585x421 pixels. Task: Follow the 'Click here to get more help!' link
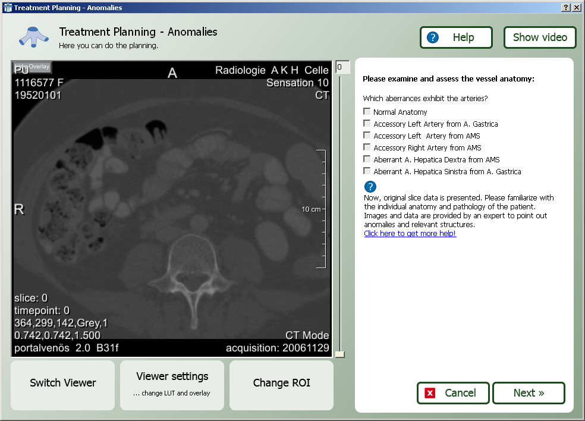click(x=410, y=234)
